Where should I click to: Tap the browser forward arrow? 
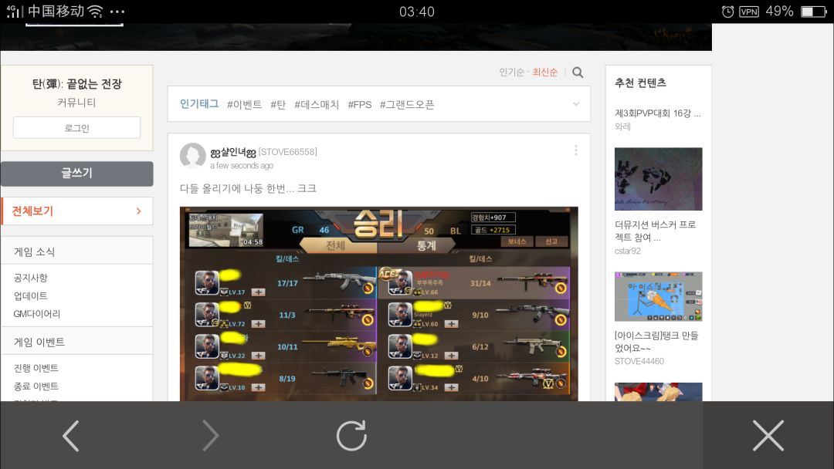pyautogui.click(x=211, y=436)
